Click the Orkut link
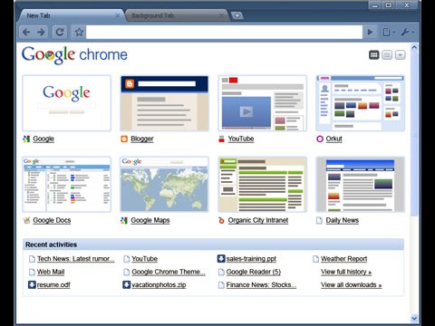This screenshot has width=435, height=326. tap(333, 139)
